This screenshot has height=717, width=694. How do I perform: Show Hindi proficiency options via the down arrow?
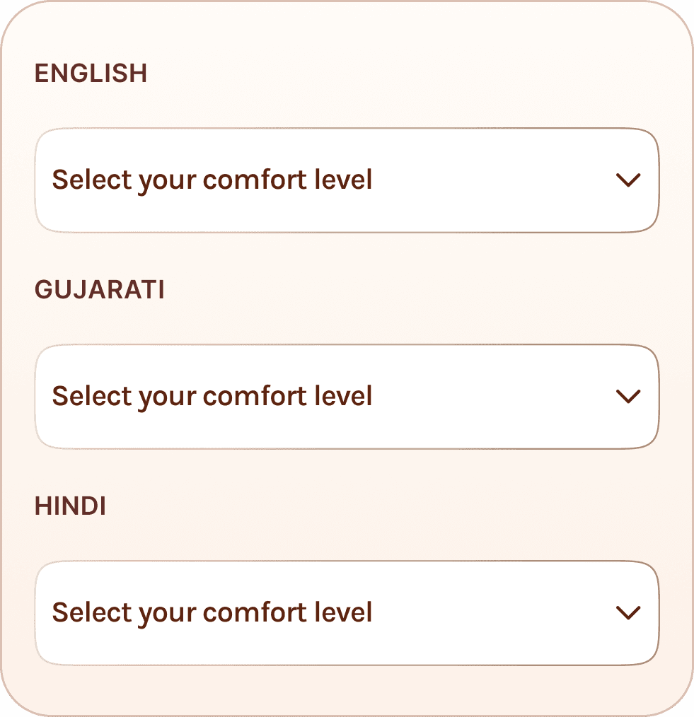[x=628, y=613]
